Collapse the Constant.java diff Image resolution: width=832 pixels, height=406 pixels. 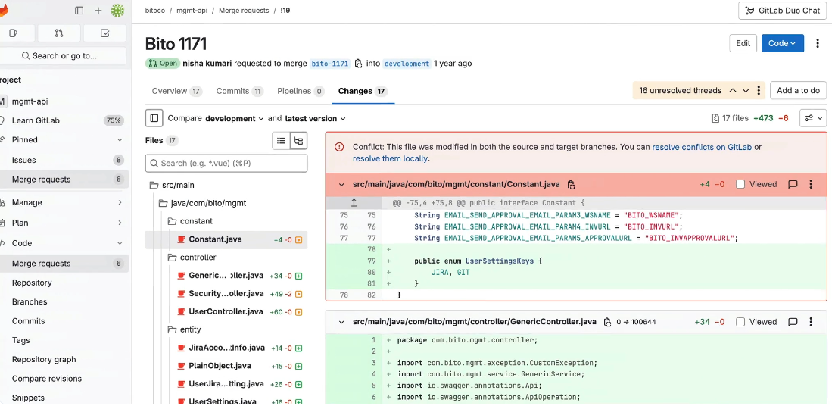coord(341,184)
